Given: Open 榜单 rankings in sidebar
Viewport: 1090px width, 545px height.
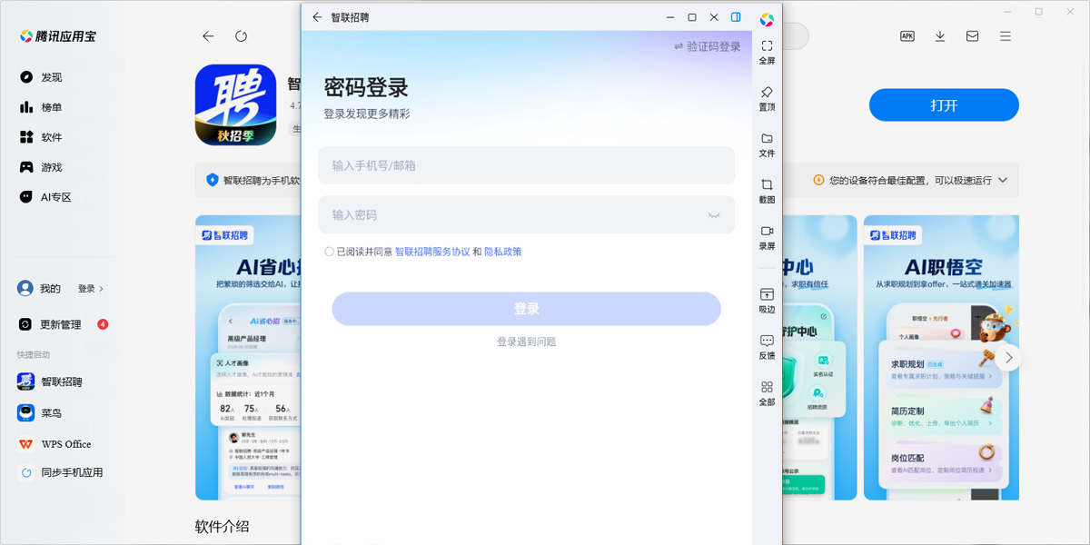Looking at the screenshot, I should point(42,107).
